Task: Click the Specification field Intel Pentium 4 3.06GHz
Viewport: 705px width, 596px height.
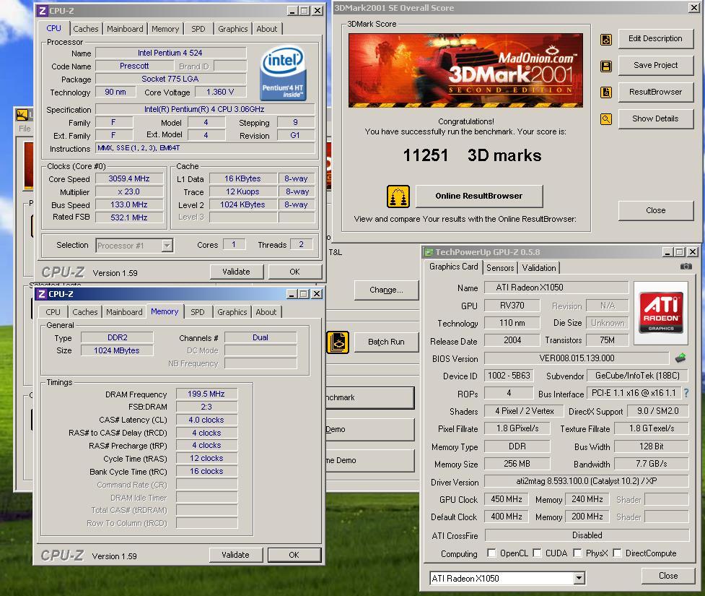Action: [205, 109]
